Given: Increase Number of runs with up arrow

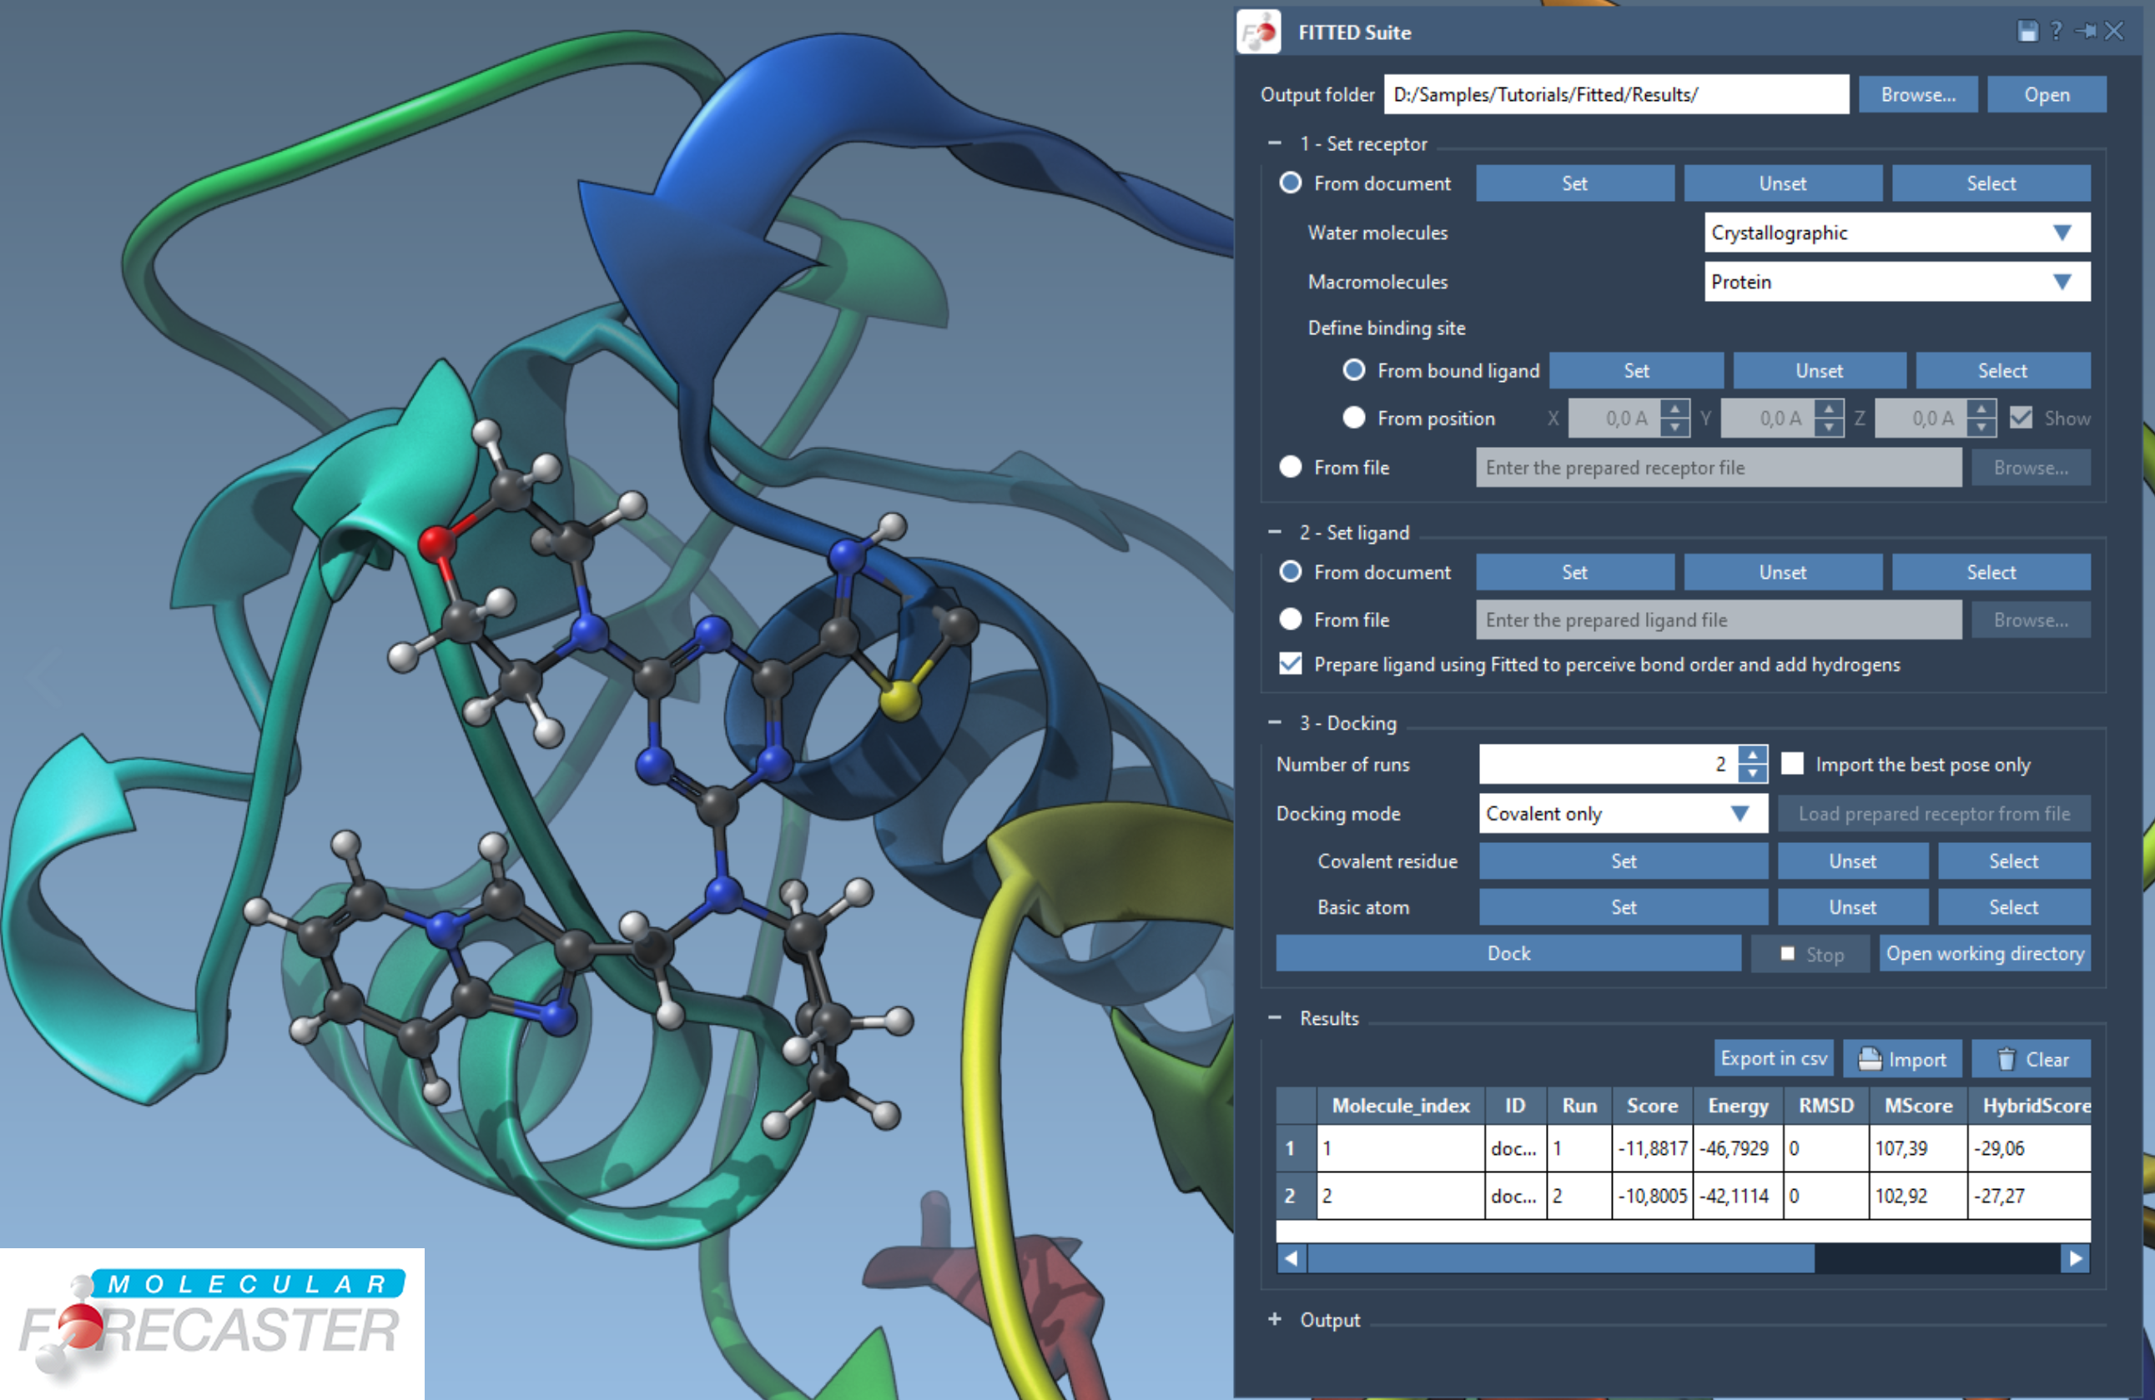Looking at the screenshot, I should (x=1753, y=754).
